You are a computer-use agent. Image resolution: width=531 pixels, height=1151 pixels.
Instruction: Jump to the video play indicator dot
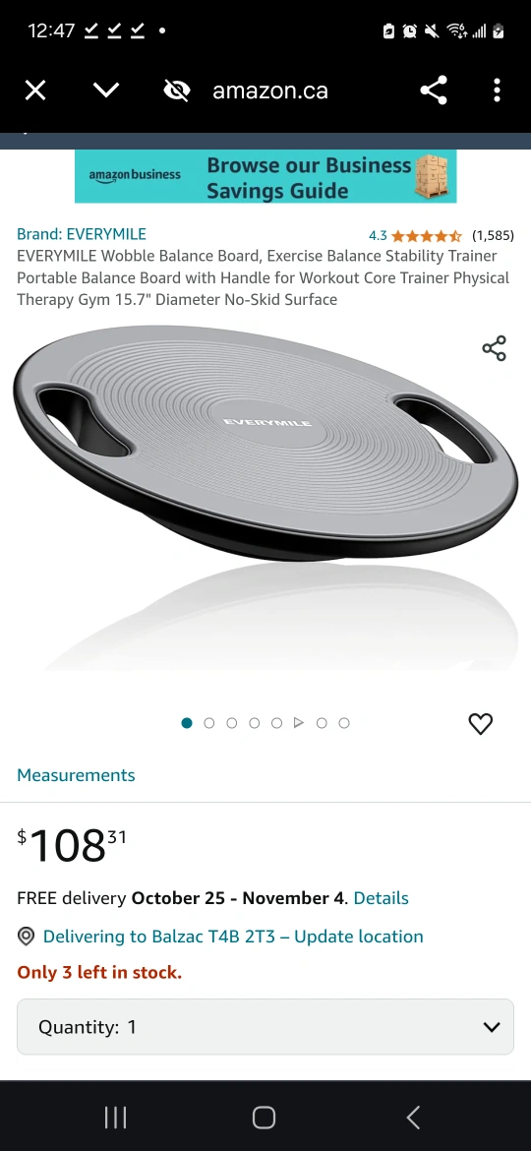299,723
